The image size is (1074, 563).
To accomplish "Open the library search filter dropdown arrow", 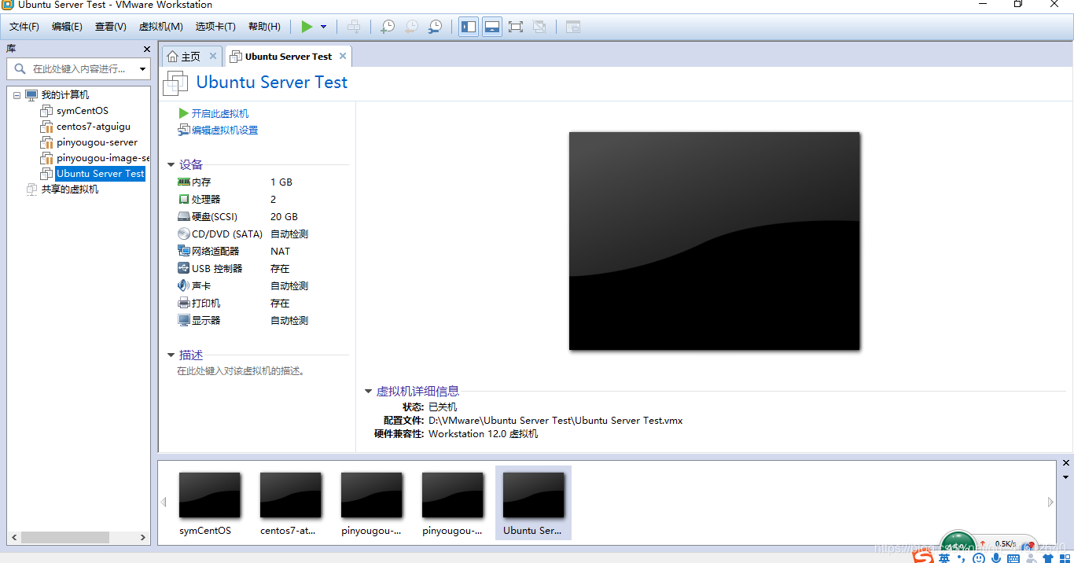I will (x=142, y=69).
